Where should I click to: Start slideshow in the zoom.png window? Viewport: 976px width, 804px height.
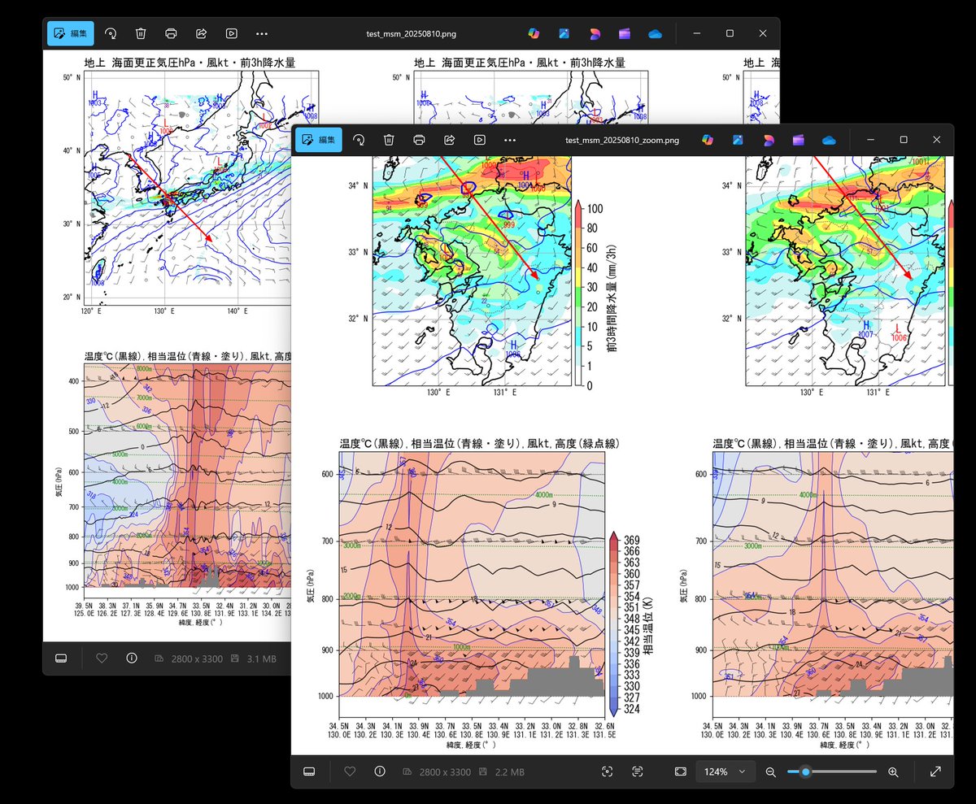click(x=480, y=140)
